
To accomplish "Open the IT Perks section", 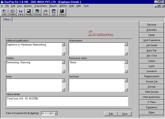I will [152, 102].
